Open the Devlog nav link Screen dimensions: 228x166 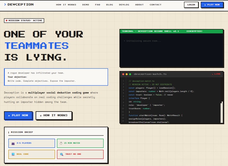tap(124, 5)
